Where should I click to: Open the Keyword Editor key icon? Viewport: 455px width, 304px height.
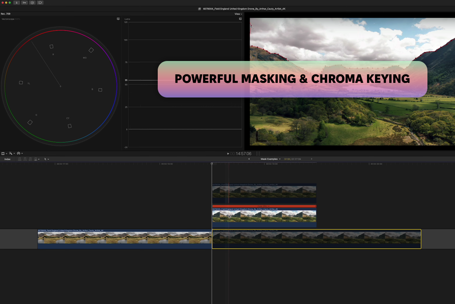pyautogui.click(x=24, y=3)
